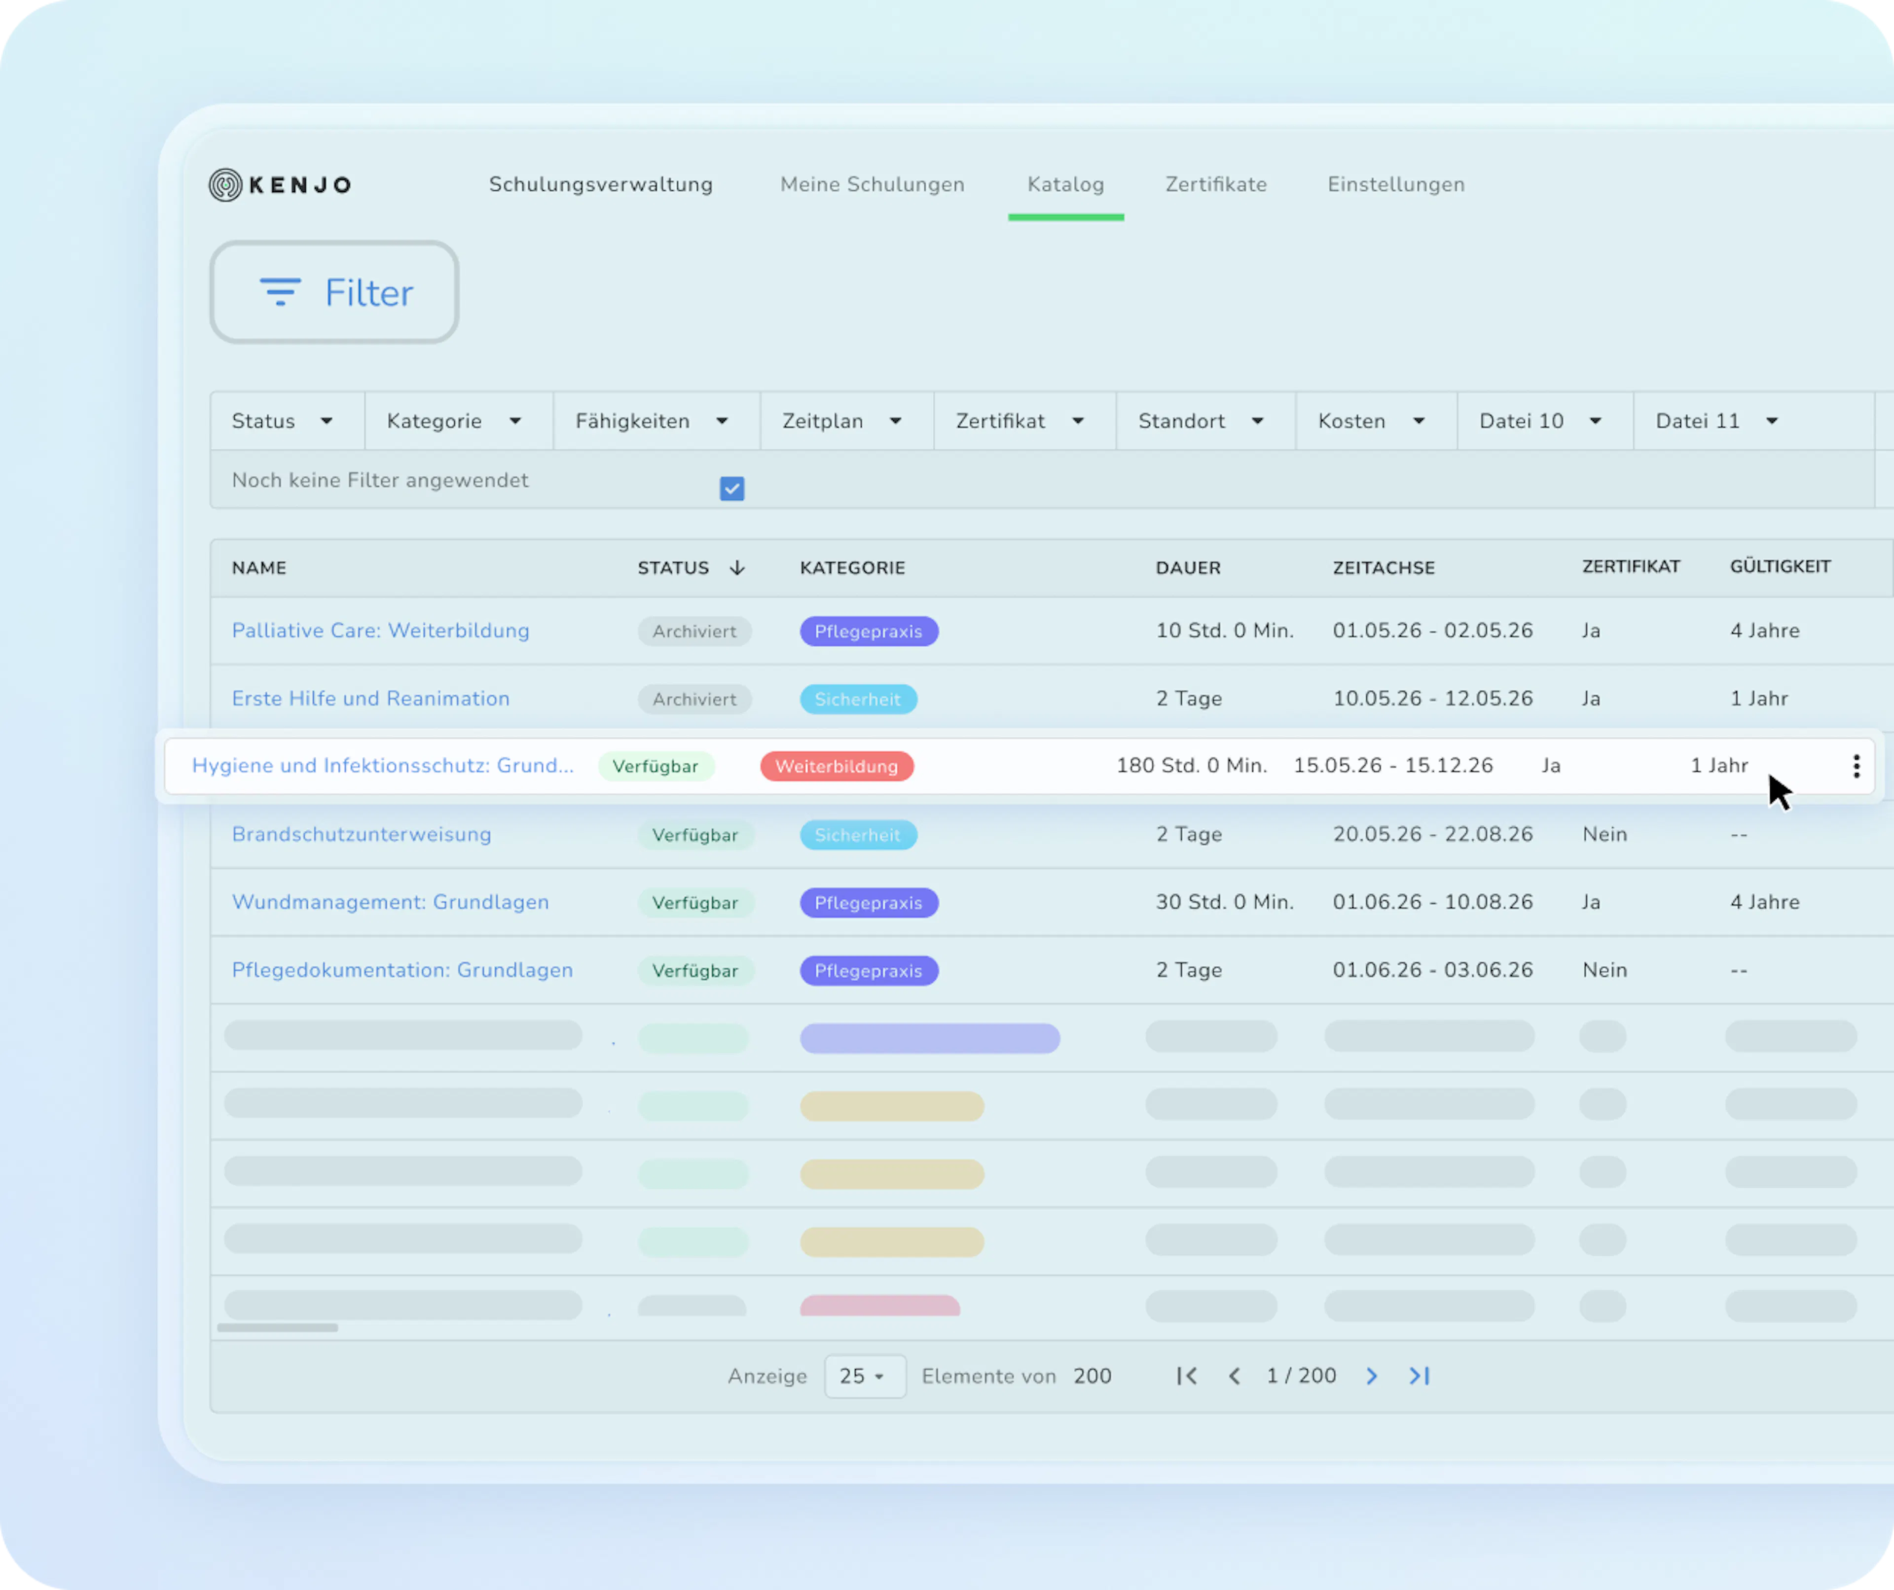Screen dimensions: 1894x1590
Task: Go to the next page
Action: [x=1372, y=1376]
